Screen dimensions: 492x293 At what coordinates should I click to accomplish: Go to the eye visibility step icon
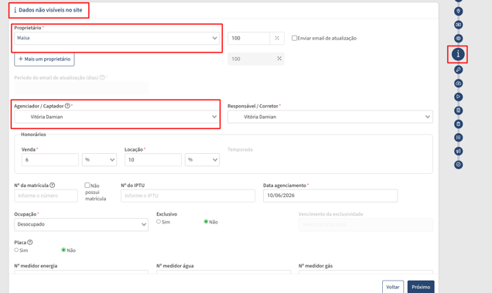coord(458,39)
